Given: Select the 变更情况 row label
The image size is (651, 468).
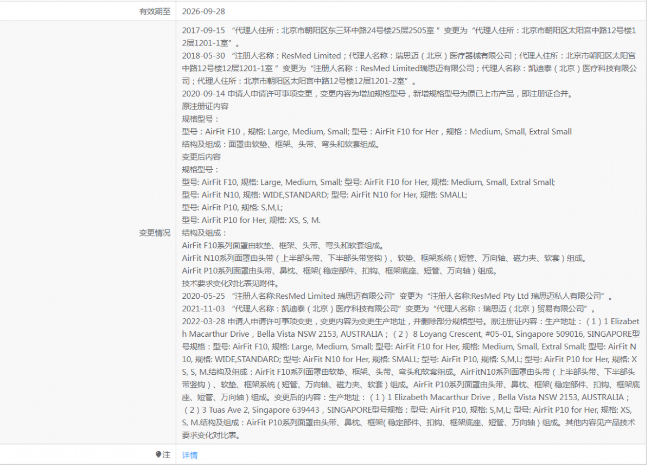Looking at the screenshot, I should (155, 233).
